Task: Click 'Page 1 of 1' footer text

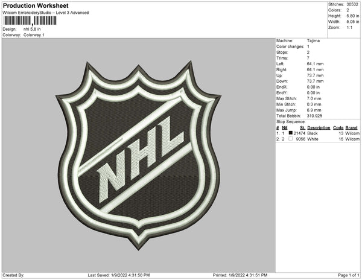Action: click(348, 275)
